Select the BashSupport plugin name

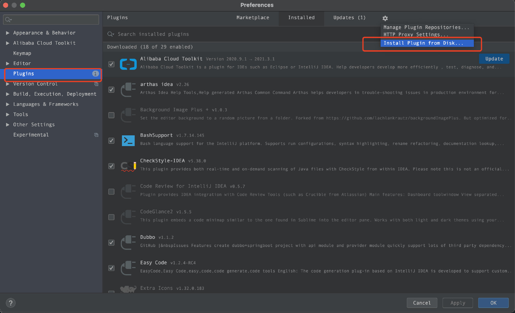point(156,135)
